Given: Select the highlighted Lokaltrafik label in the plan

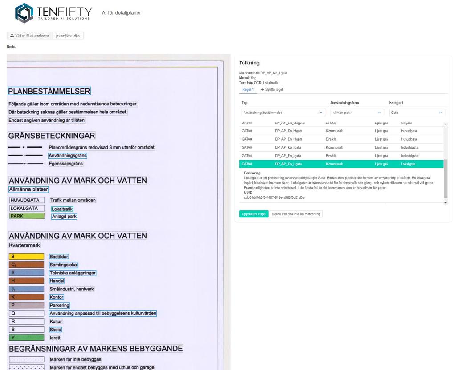Looking at the screenshot, I should [x=62, y=209].
